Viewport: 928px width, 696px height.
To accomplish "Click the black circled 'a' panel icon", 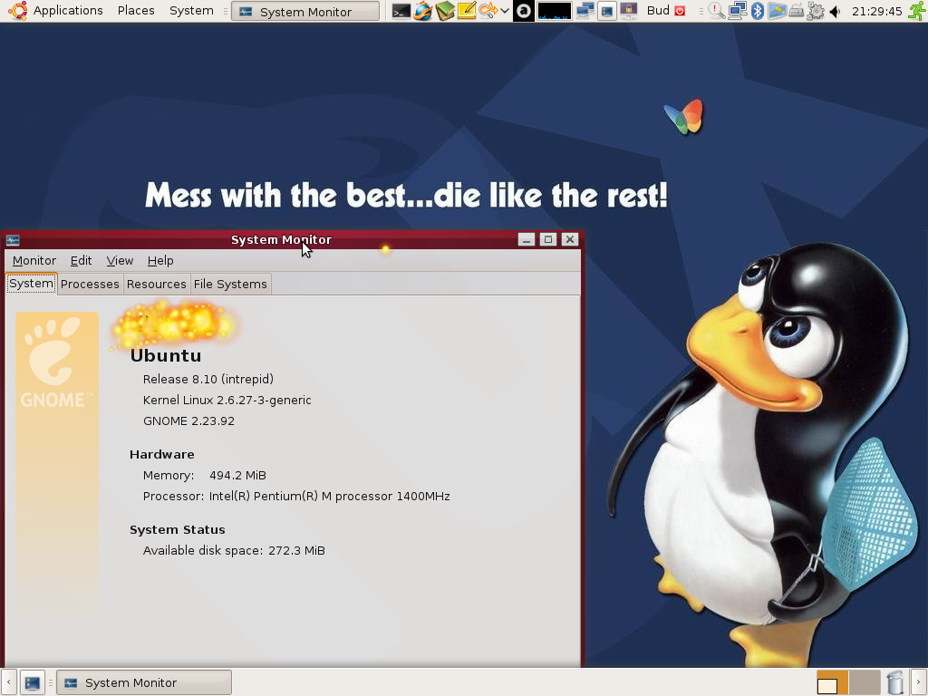I will click(523, 11).
